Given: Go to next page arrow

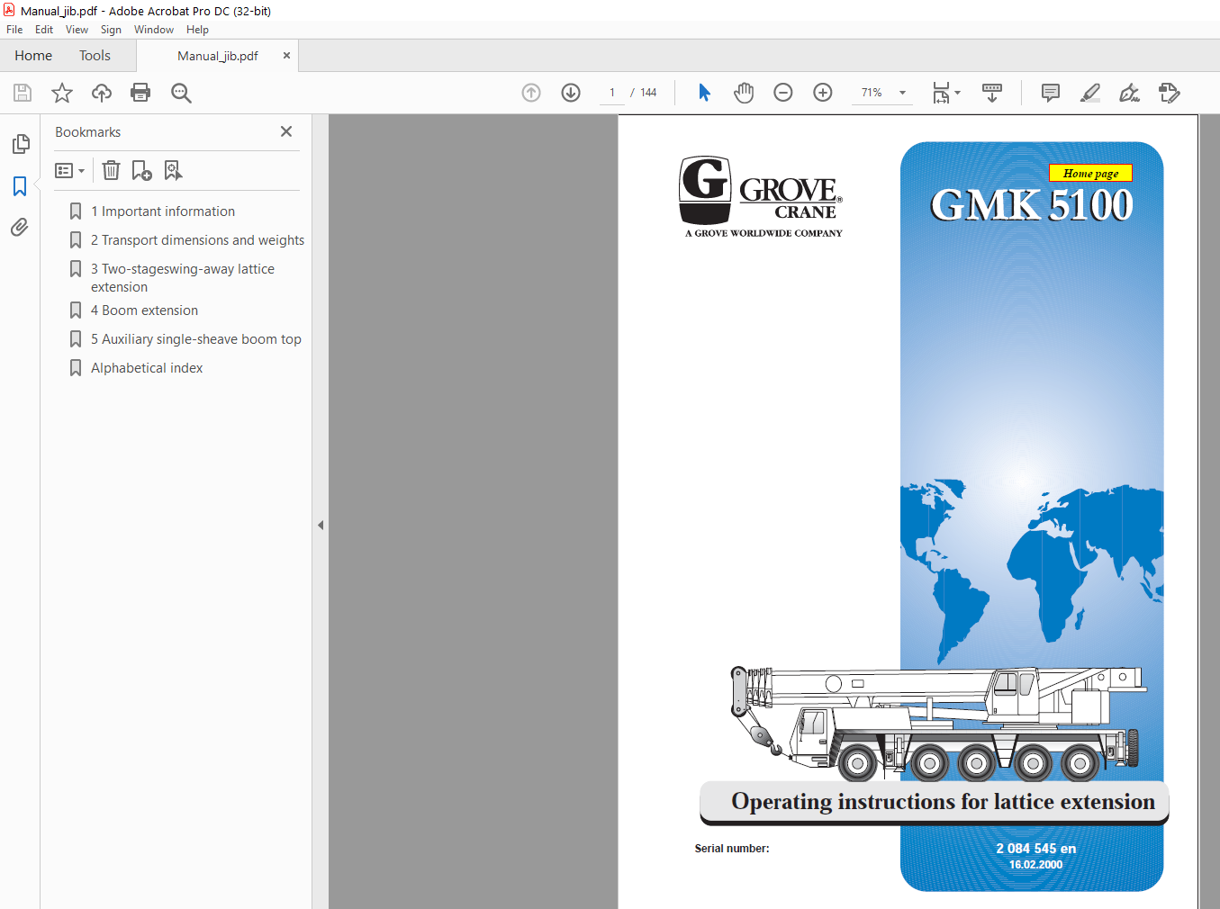Looking at the screenshot, I should click(571, 93).
